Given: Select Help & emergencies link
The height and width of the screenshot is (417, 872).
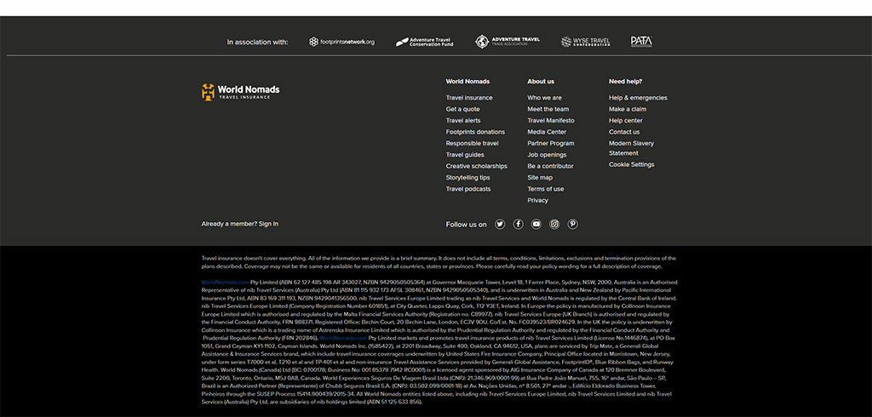Looking at the screenshot, I should tap(638, 98).
